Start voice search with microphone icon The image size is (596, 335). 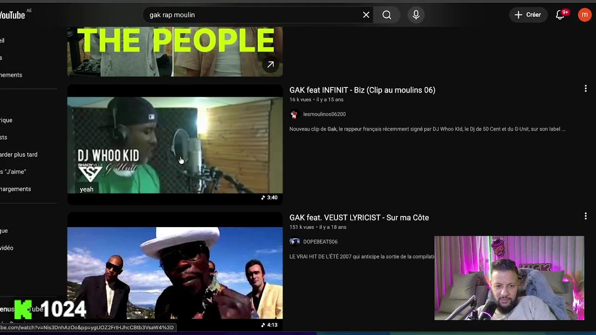[416, 15]
